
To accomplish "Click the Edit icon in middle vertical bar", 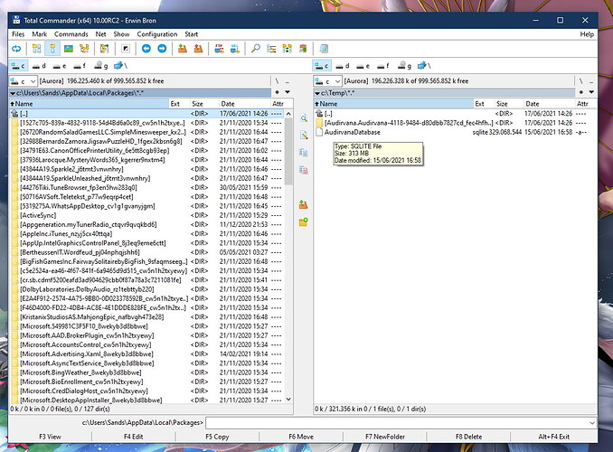I will pyautogui.click(x=304, y=136).
